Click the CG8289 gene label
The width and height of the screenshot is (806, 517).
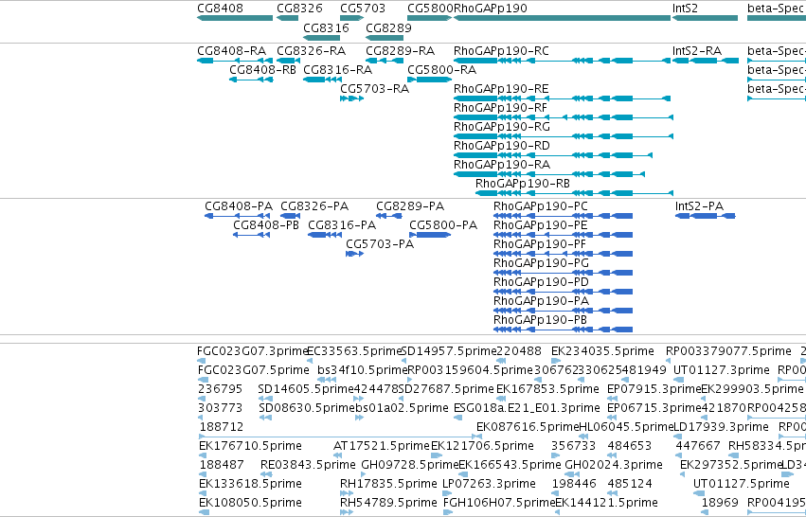(x=388, y=27)
